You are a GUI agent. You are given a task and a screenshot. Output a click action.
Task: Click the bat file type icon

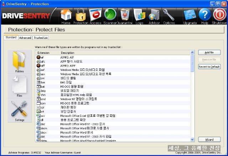click(x=38, y=87)
